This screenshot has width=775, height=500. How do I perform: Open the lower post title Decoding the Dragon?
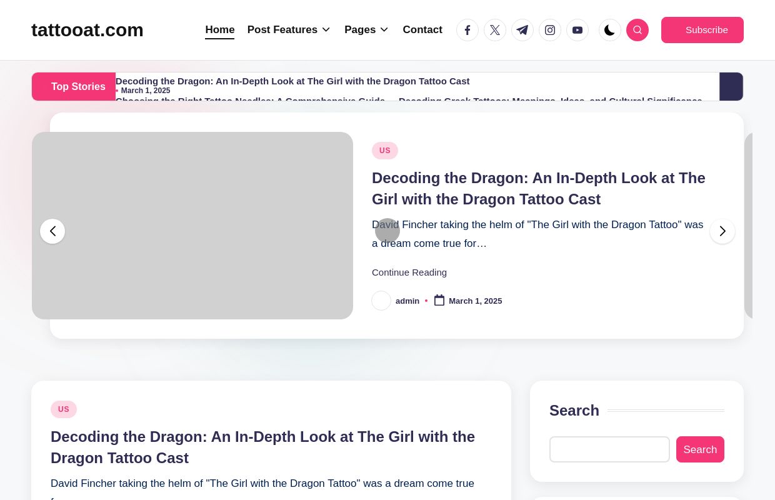[x=262, y=447]
